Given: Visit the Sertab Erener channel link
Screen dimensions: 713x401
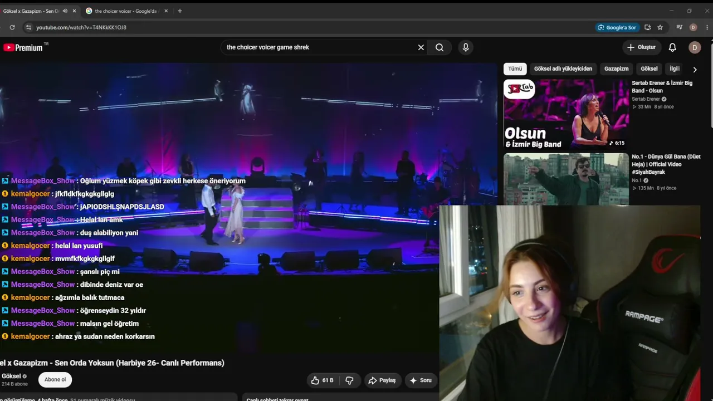Looking at the screenshot, I should (x=646, y=99).
